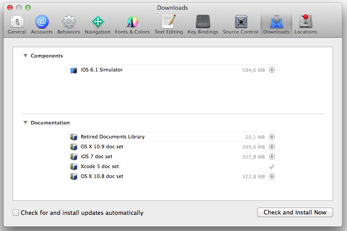
Task: Click the Xcode 5 doc set book icon
Action: click(74, 167)
